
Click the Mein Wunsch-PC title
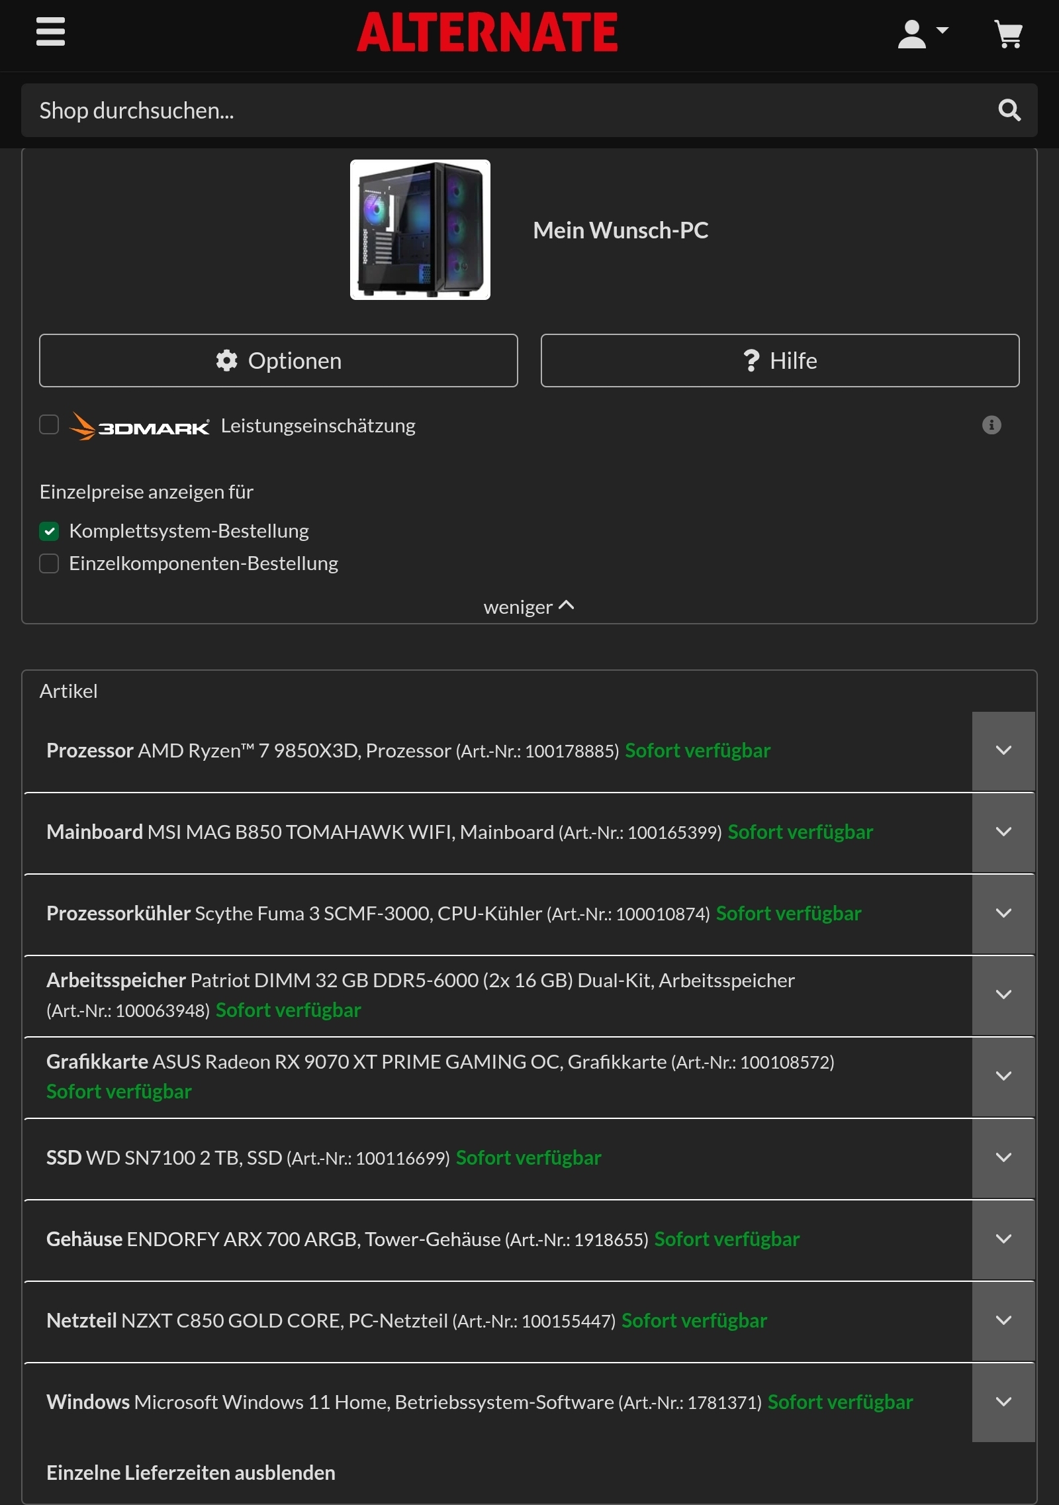pos(621,230)
